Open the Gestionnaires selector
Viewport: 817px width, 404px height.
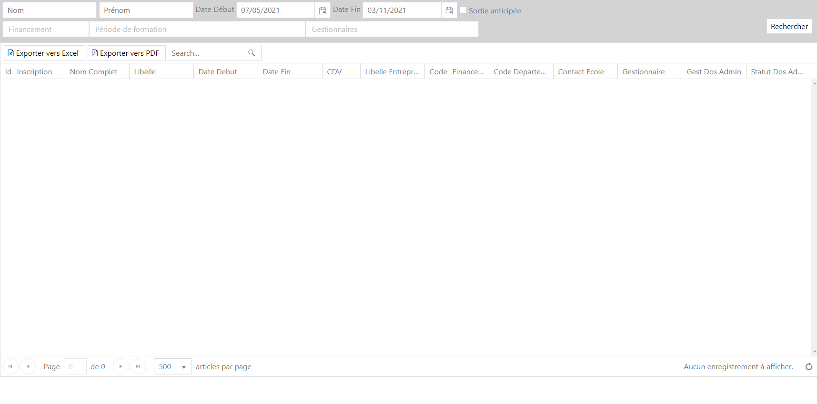point(392,29)
